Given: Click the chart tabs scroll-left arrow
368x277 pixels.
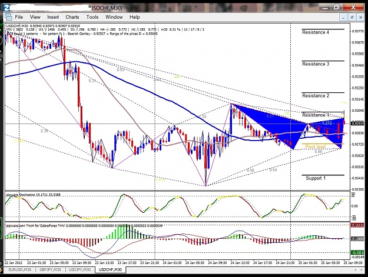Looking at the screenshot, I should coord(357,270).
